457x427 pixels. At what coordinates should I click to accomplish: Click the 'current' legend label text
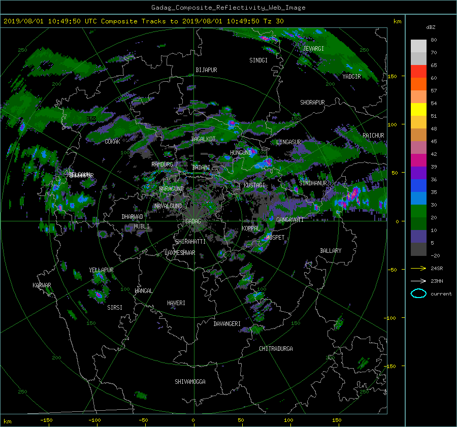click(441, 294)
